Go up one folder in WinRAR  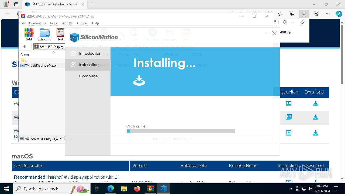click(25, 47)
